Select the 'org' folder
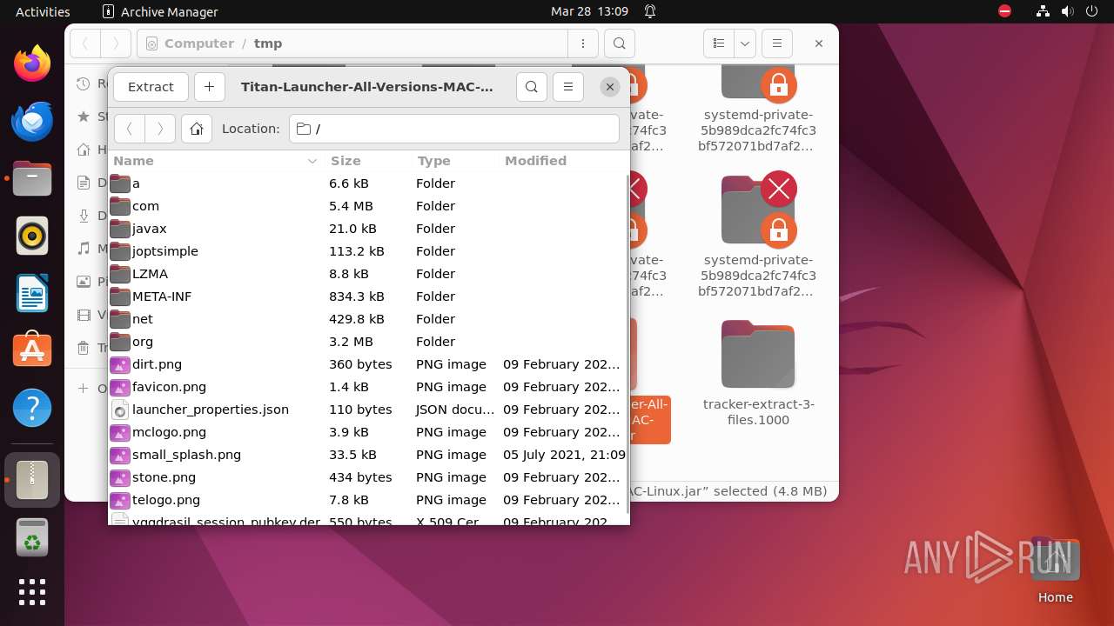 click(x=367, y=342)
